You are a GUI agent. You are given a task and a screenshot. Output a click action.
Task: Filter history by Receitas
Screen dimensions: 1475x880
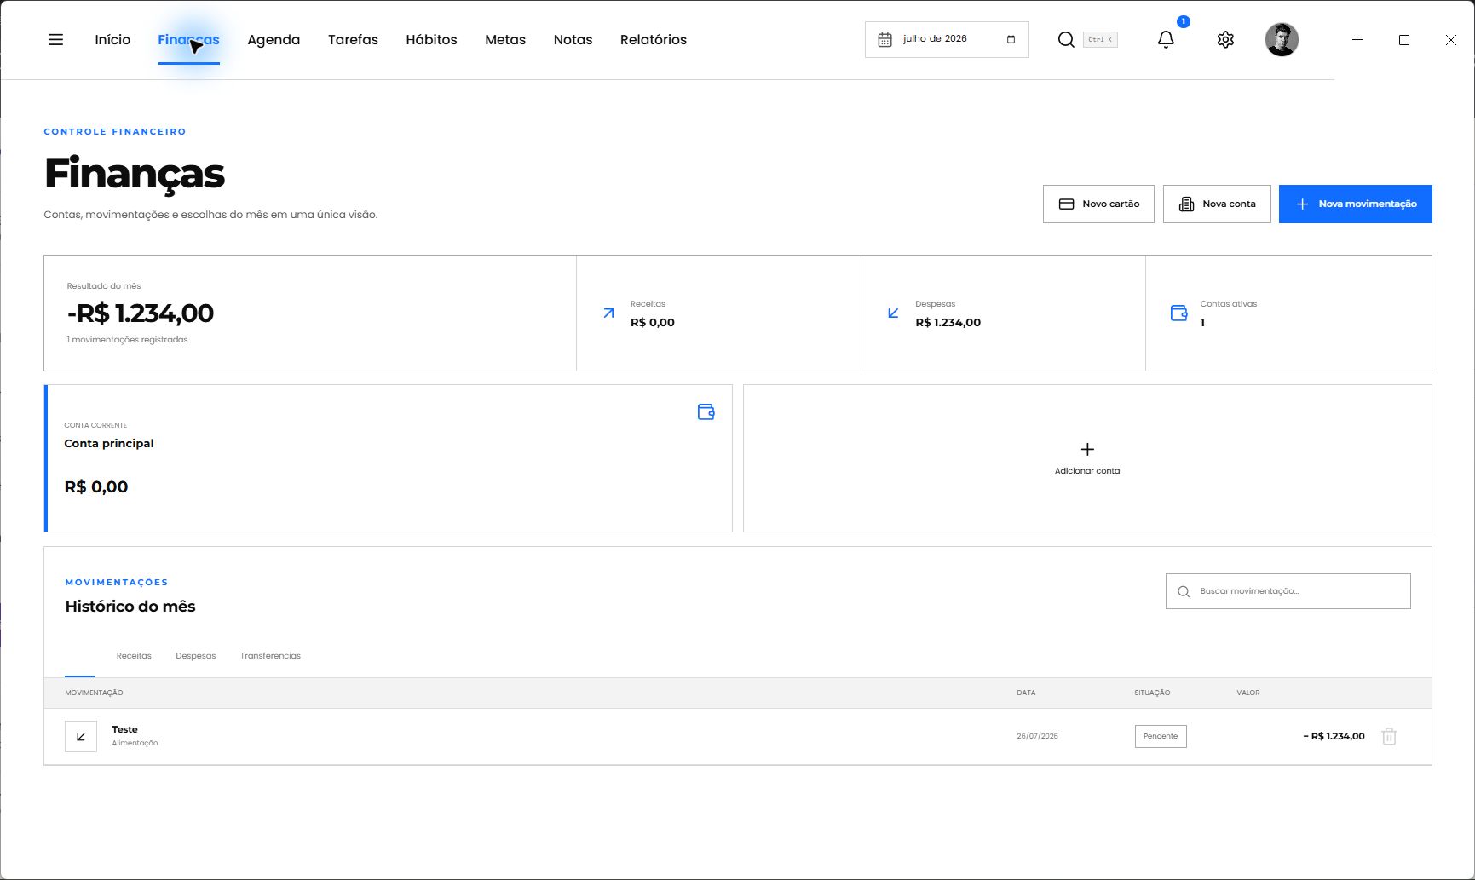[134, 656]
